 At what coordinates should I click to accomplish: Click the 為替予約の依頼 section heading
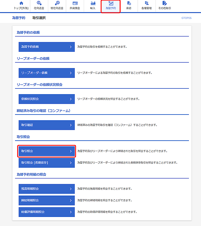tap(28, 32)
